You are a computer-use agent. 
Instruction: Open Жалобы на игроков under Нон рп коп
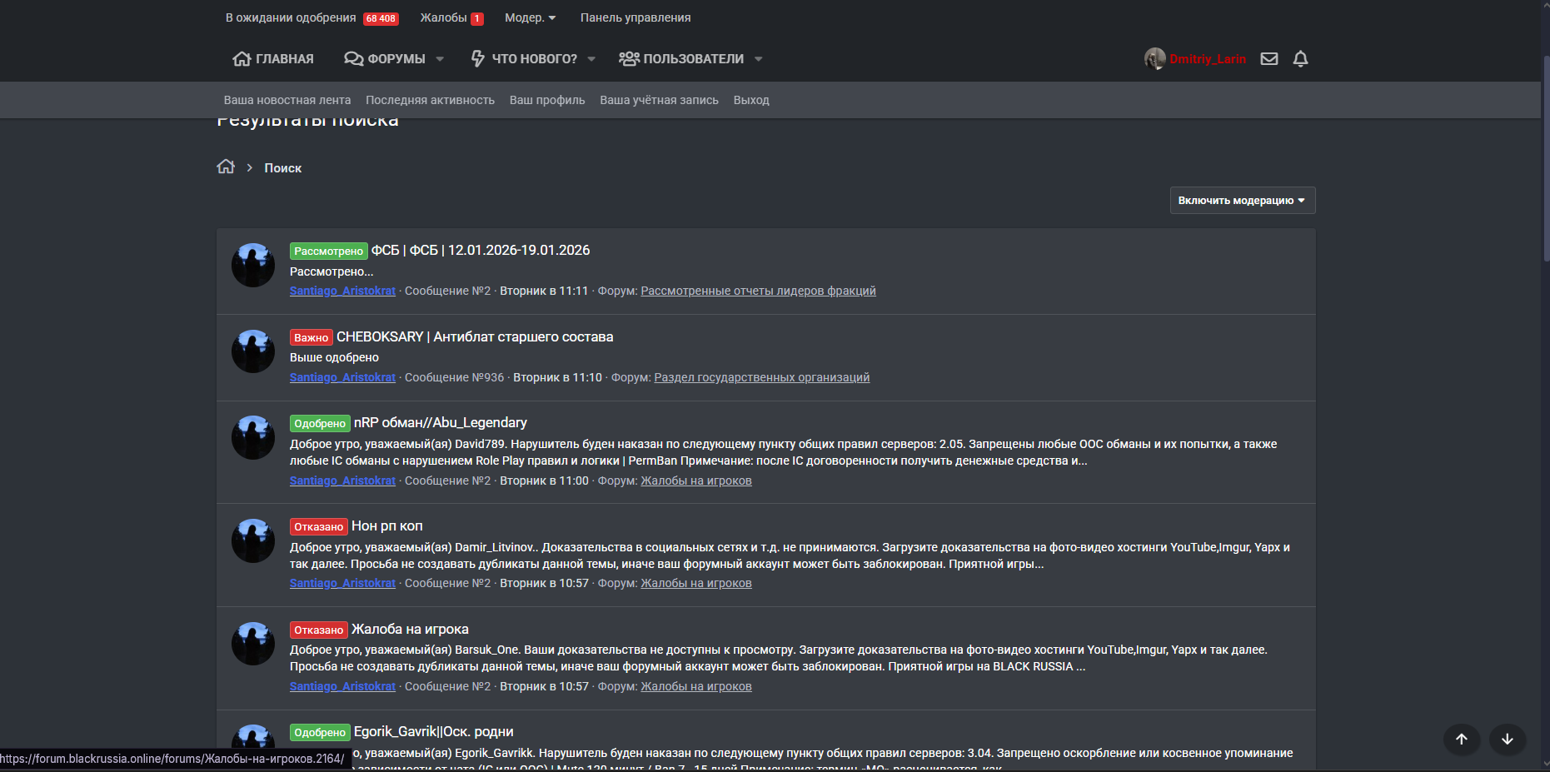pos(696,583)
